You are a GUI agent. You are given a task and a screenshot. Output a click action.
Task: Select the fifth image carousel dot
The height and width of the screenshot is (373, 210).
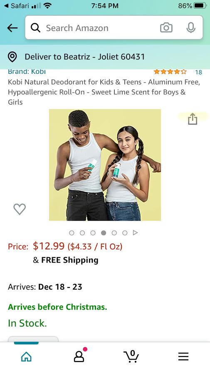[x=114, y=233]
